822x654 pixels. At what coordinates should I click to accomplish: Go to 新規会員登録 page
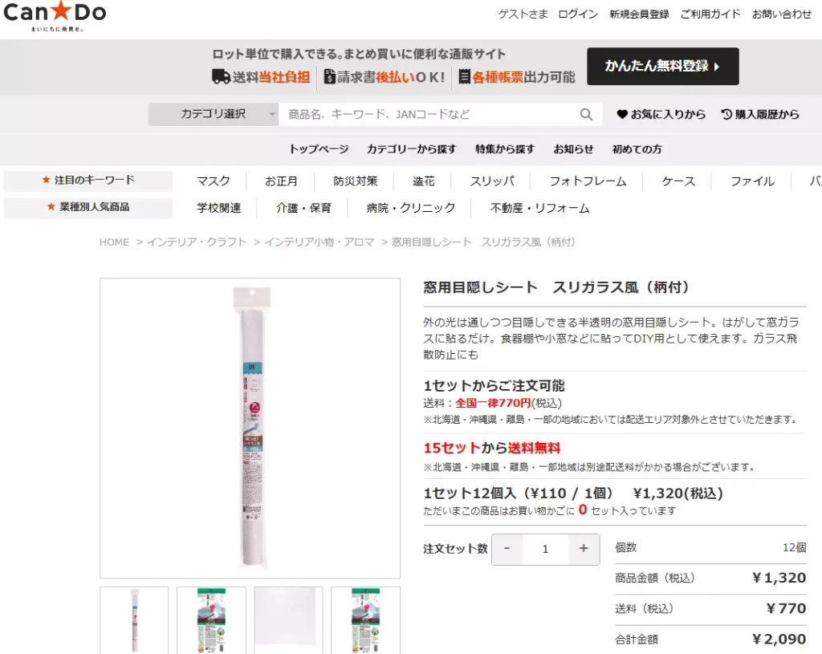639,14
